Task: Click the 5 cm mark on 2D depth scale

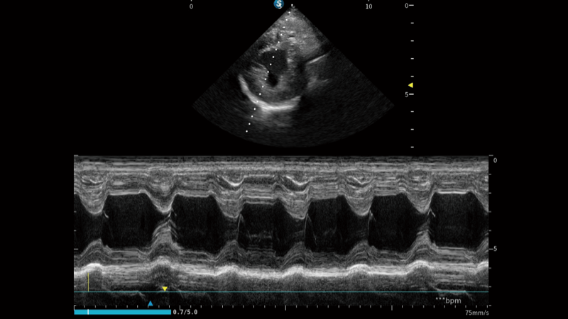Action: pos(406,94)
